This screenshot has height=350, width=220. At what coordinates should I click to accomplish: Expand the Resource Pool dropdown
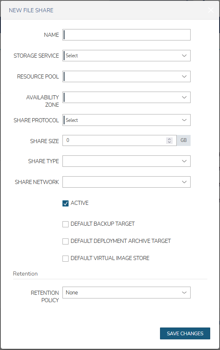pos(127,76)
